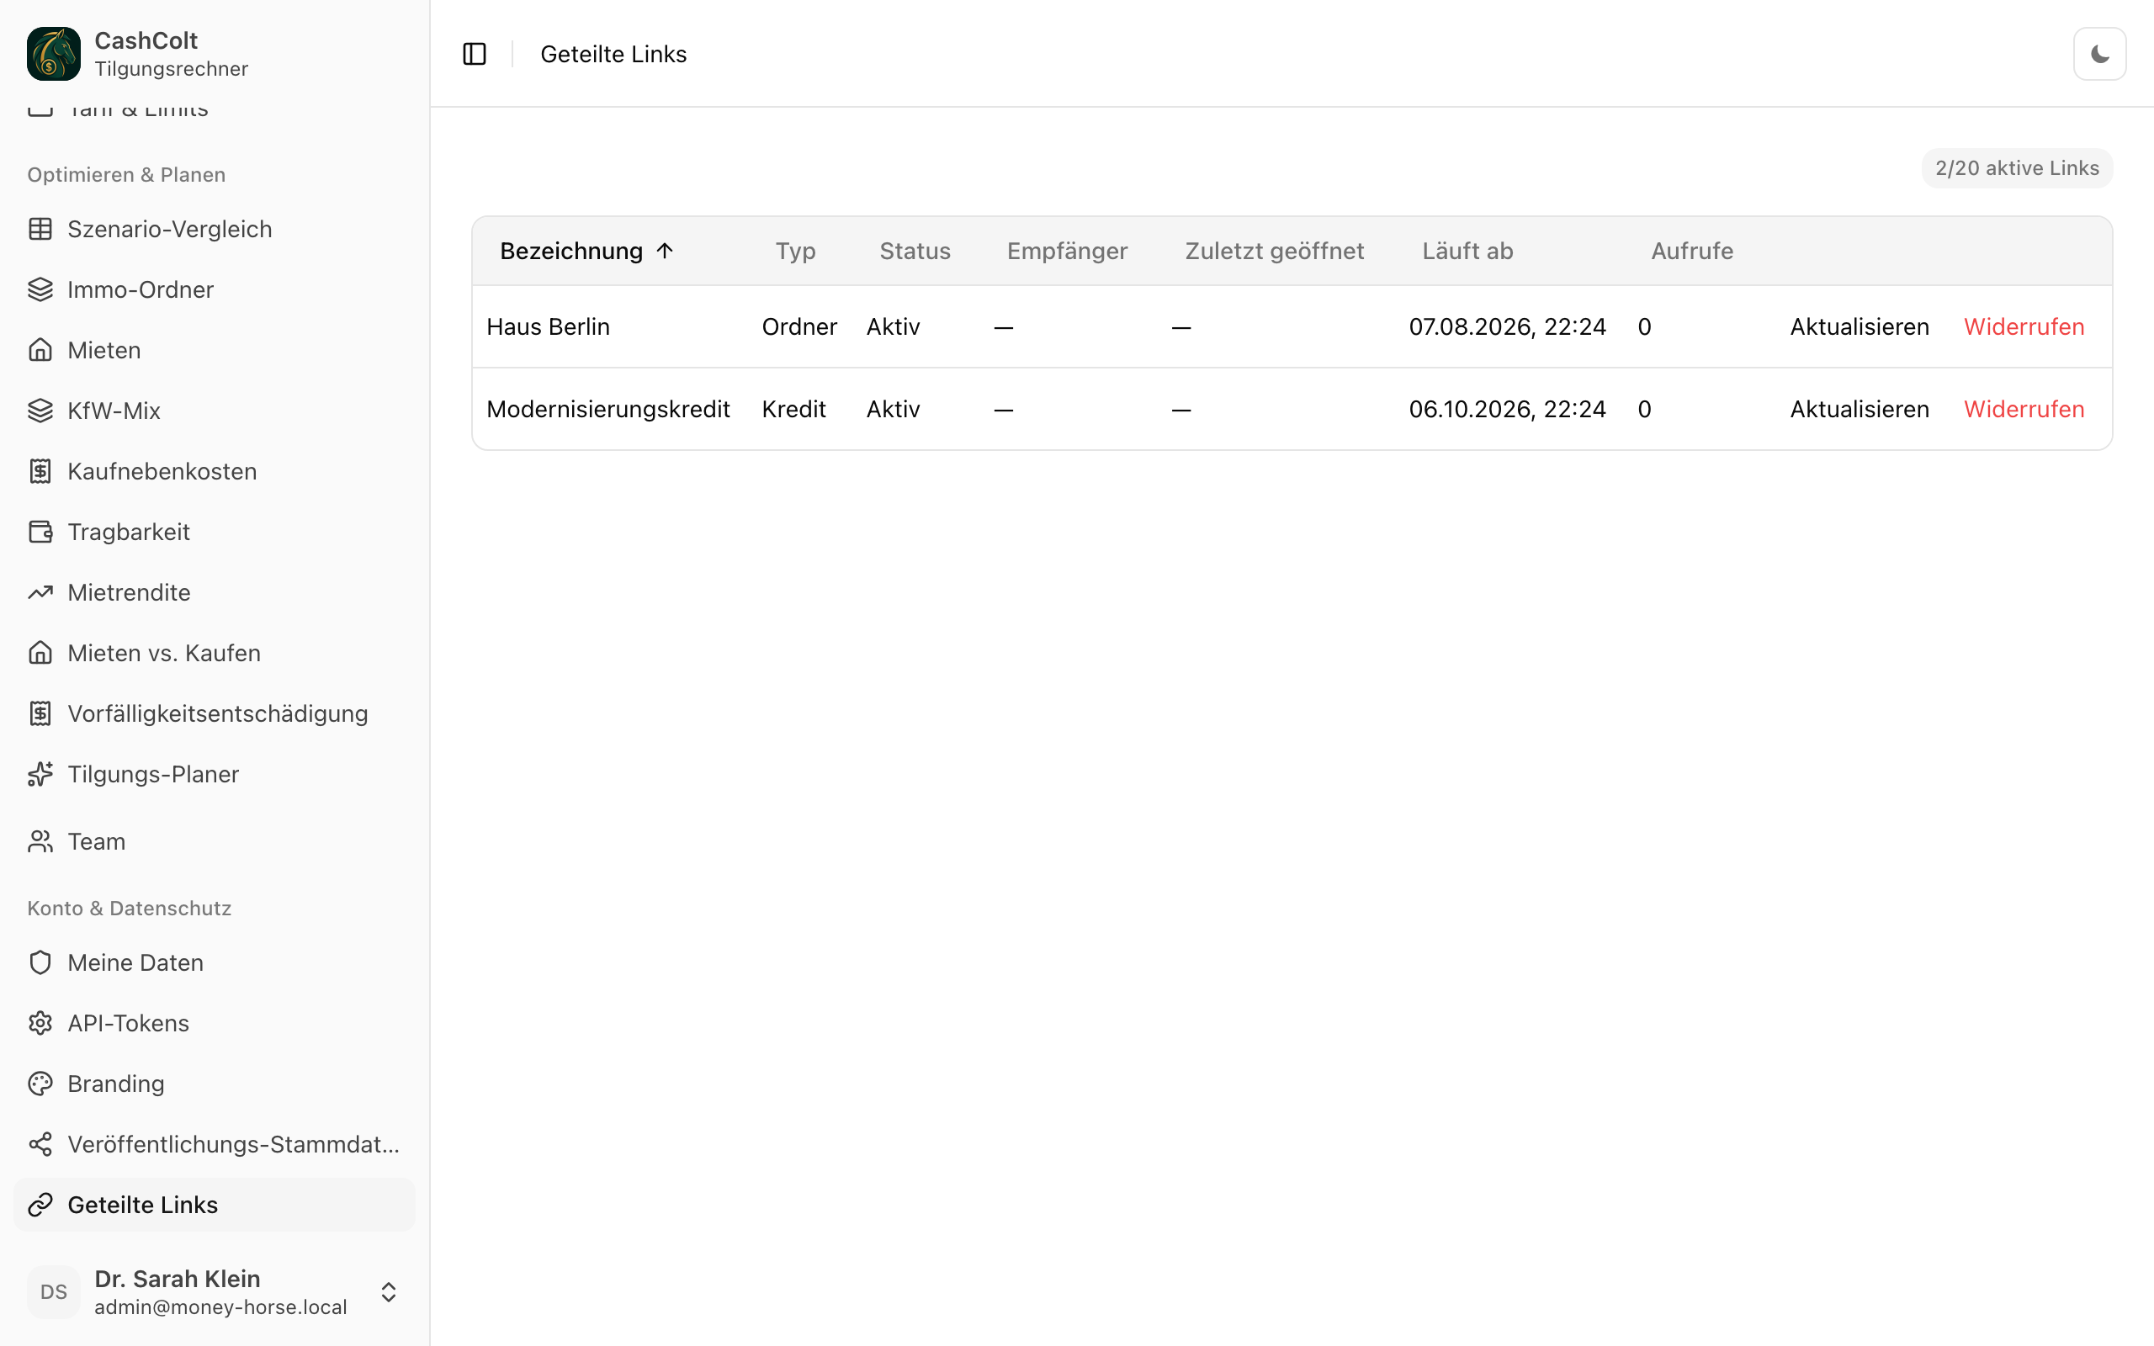Click the Szenario-Vergleich table icon

(x=40, y=229)
